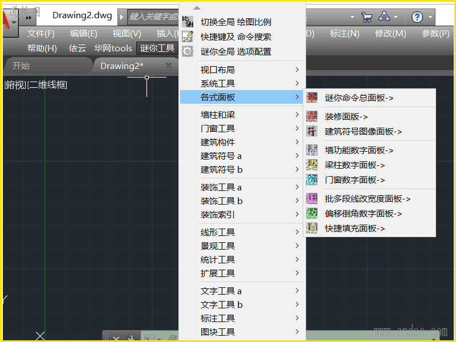The width and height of the screenshot is (456, 342).
Task: Click the 切换全局 绘图比例 scale icon
Action: [188, 22]
